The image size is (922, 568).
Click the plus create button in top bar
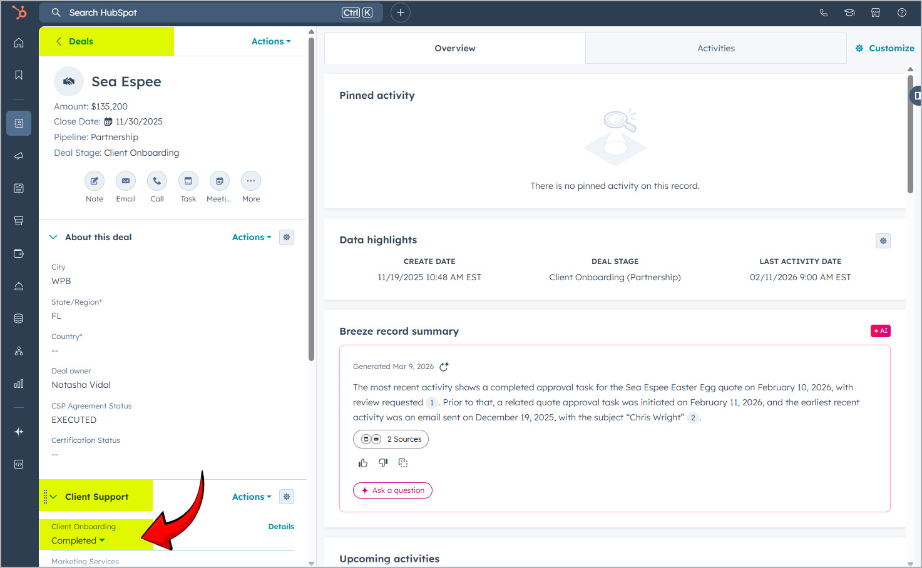pos(401,13)
